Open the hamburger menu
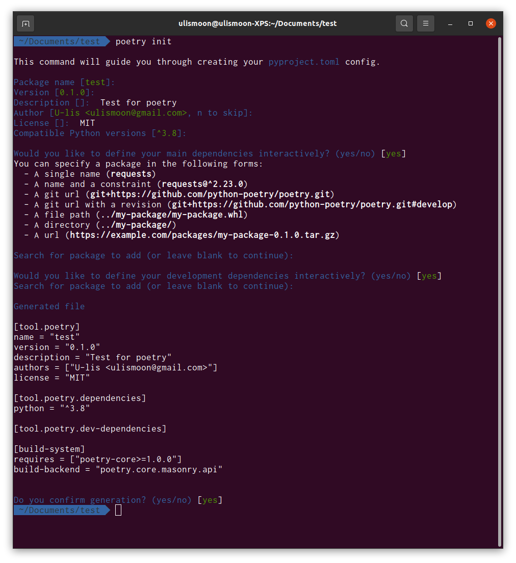516x563 pixels. (x=425, y=24)
